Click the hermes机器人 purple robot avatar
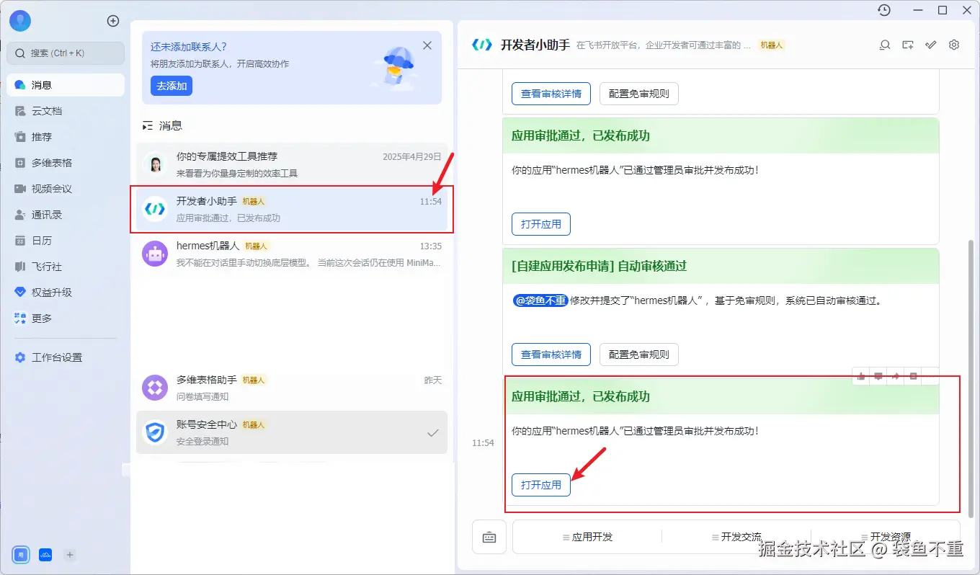The height and width of the screenshot is (575, 980). pyautogui.click(x=155, y=254)
